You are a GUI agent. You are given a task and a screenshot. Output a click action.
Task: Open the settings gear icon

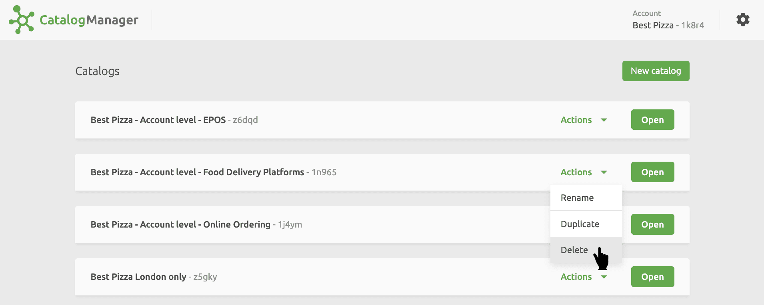[742, 19]
